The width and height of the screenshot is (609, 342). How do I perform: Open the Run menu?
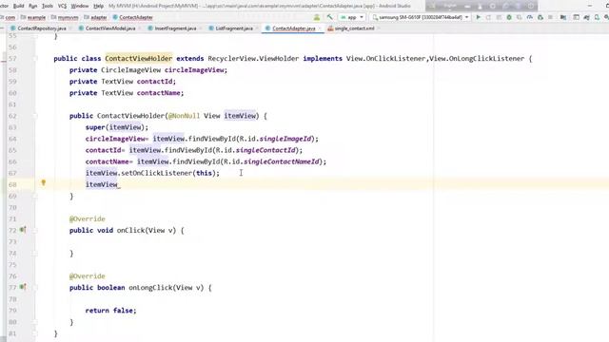tap(33, 6)
